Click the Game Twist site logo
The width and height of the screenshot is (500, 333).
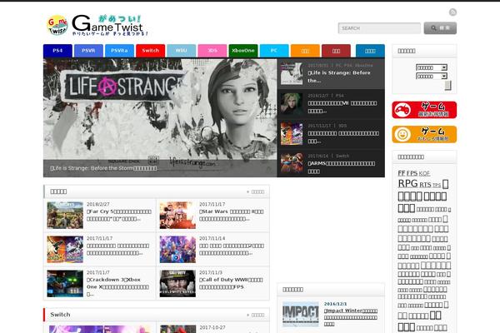[97, 25]
